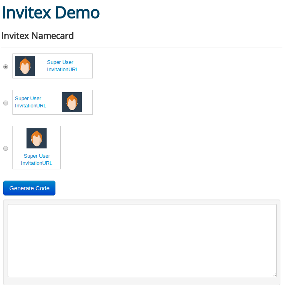
Task: Click InvitationURL link in first namecard
Action: point(63,70)
